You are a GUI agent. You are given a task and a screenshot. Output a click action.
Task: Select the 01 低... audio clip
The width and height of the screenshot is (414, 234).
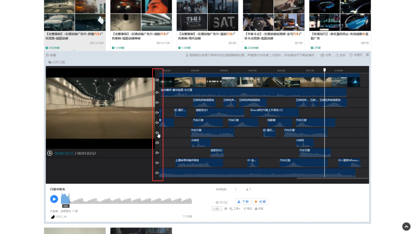pos(252,163)
